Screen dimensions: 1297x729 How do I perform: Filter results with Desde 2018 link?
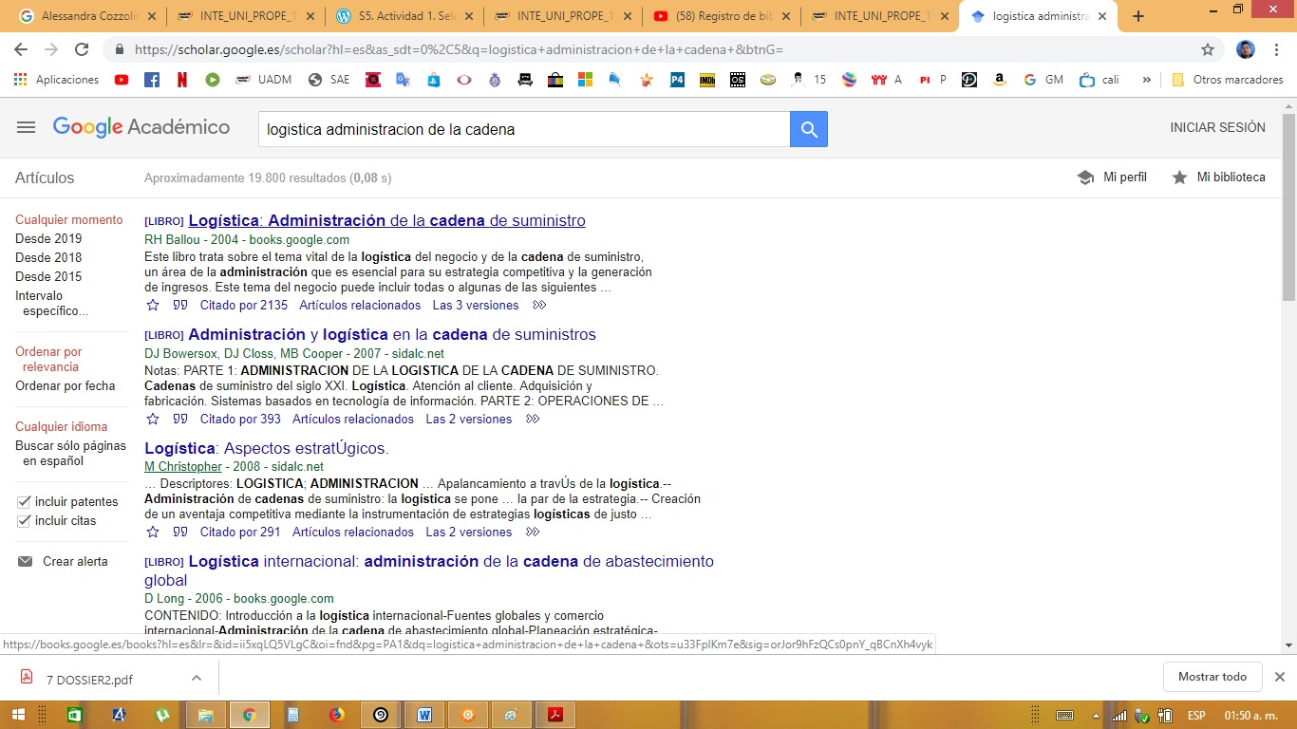[x=48, y=258]
